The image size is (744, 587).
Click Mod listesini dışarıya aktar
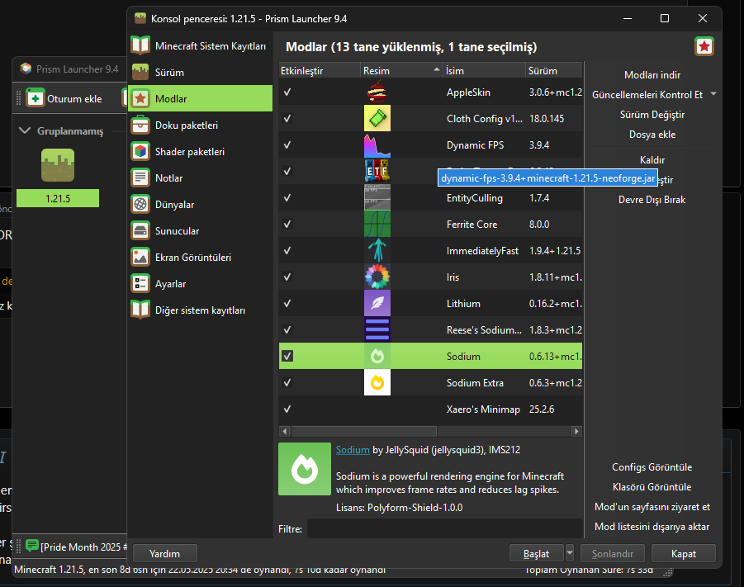click(x=652, y=527)
